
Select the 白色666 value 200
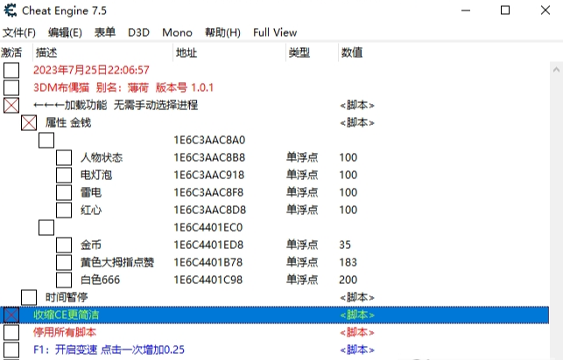348,280
